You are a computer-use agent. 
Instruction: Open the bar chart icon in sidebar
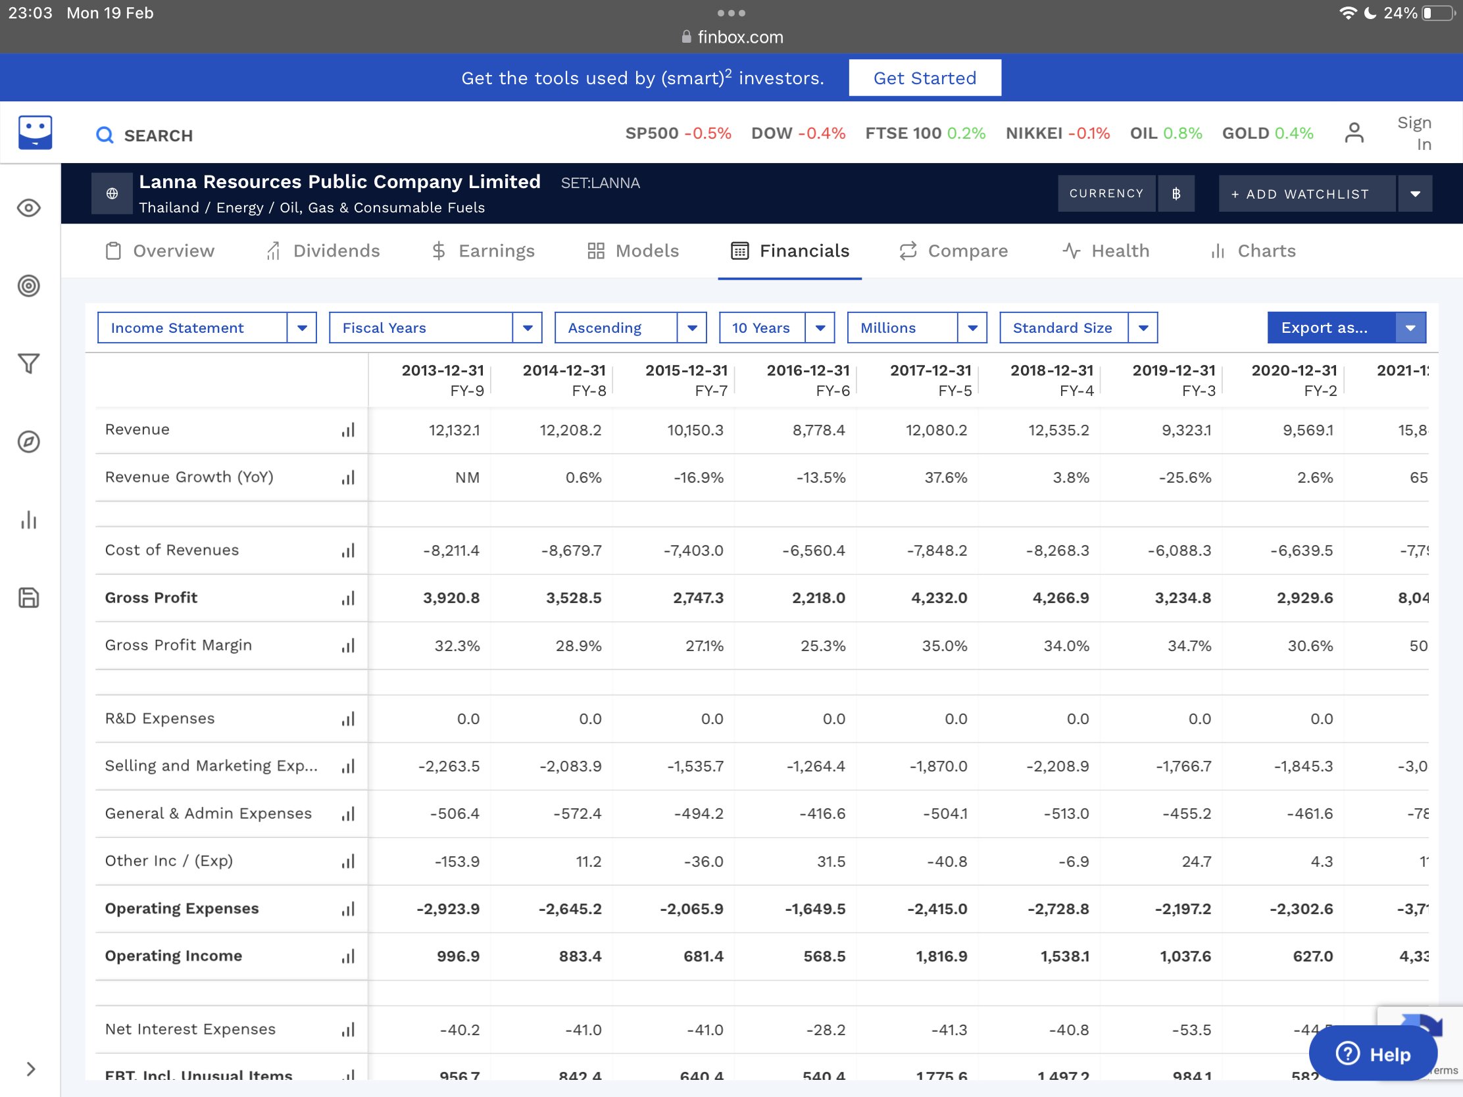28,520
